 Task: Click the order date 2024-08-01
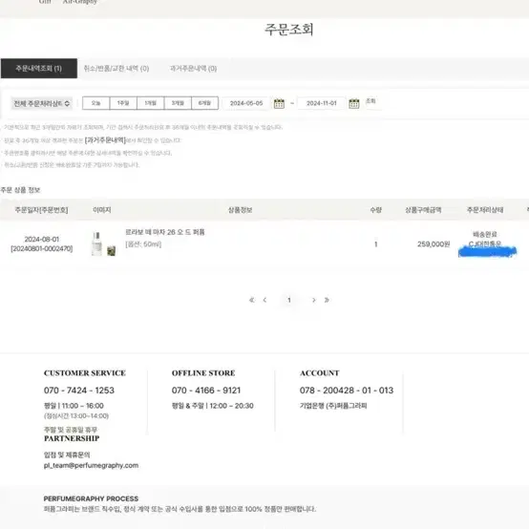click(42, 240)
